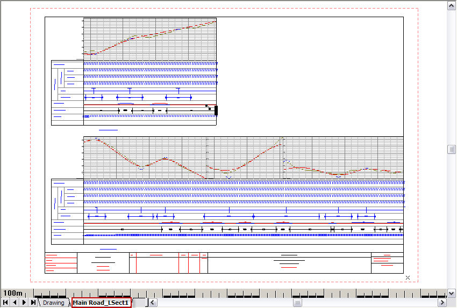Screen dimensions: 457x308
Task: Select the upper long section profile grid
Action: pos(149,39)
